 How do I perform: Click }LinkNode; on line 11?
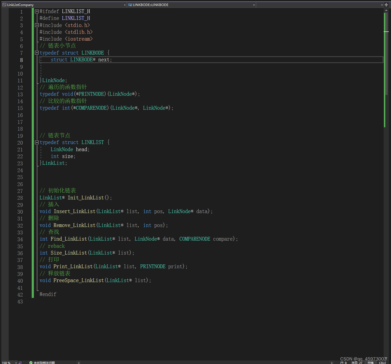point(53,80)
